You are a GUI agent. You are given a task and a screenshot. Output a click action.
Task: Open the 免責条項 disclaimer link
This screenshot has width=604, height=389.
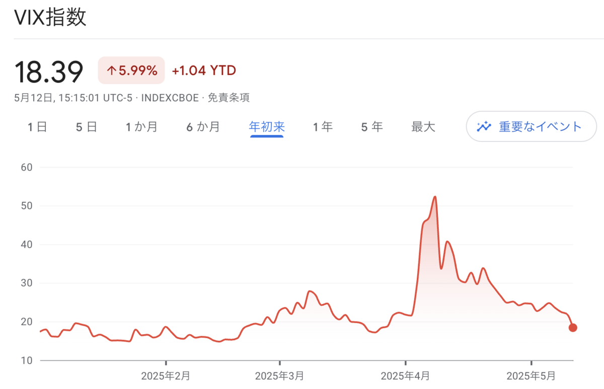tap(230, 98)
